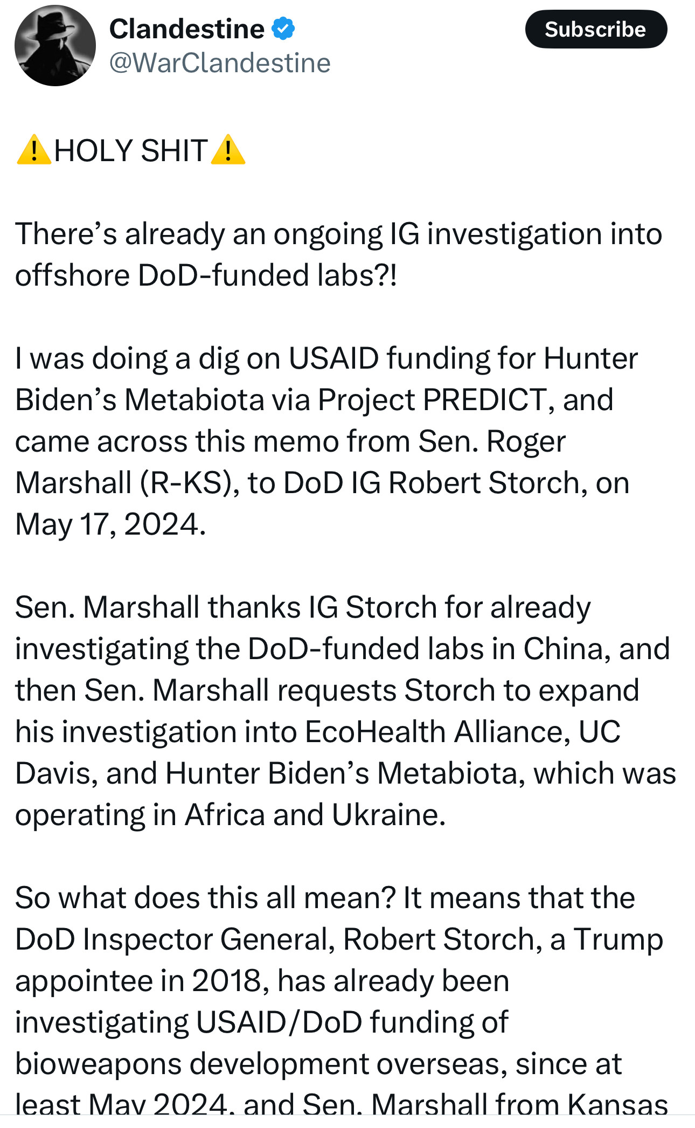
Task: Click the blue verified badge
Action: pos(283,29)
